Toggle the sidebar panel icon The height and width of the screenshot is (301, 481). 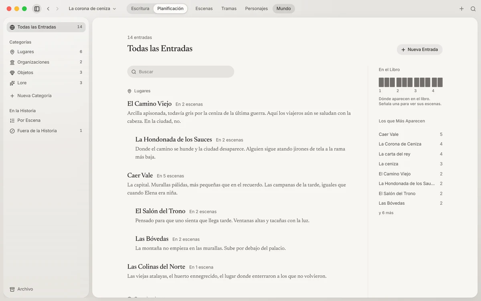[37, 8]
